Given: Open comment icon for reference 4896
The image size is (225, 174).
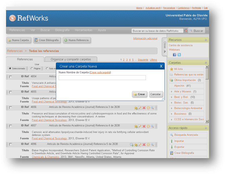Looking at the screenshot, I should [131, 145].
